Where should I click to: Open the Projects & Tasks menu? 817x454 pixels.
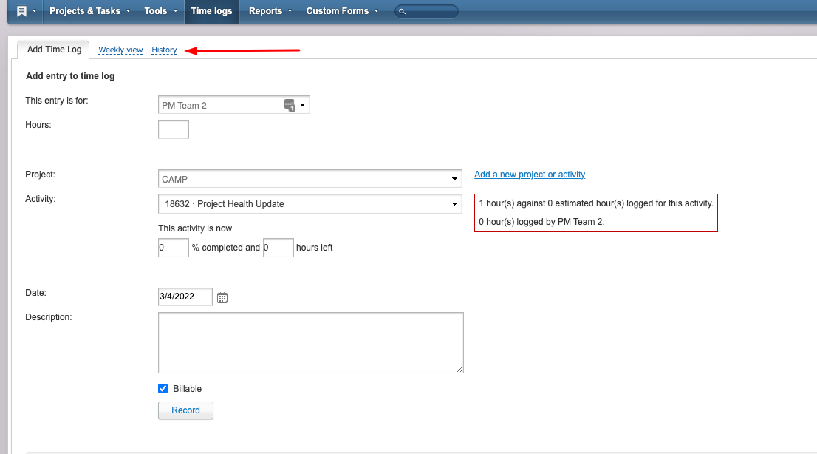pyautogui.click(x=89, y=11)
